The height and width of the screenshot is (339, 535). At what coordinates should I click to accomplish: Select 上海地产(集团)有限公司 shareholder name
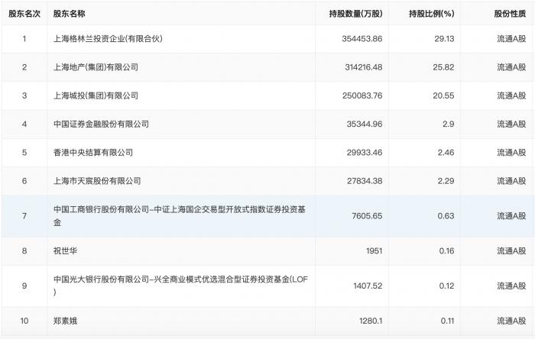tap(96, 67)
